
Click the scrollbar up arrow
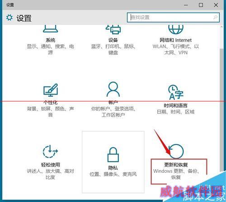(221, 27)
